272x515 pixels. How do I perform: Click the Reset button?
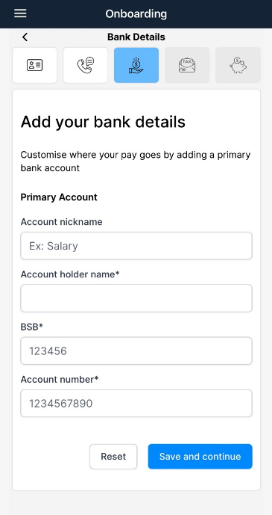(113, 457)
